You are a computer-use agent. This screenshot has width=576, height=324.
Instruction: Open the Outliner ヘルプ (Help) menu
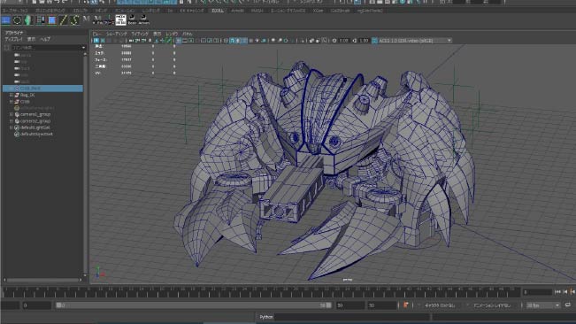(x=45, y=39)
